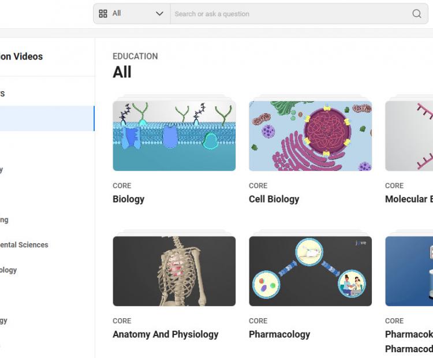Click the Molecular Biology title text
Viewport: 433px width, 358px height.
point(408,199)
